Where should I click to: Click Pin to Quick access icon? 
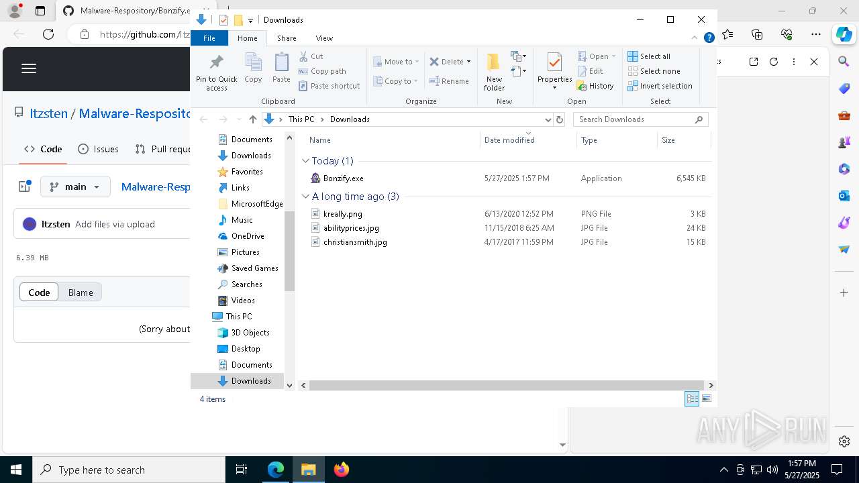pyautogui.click(x=216, y=72)
